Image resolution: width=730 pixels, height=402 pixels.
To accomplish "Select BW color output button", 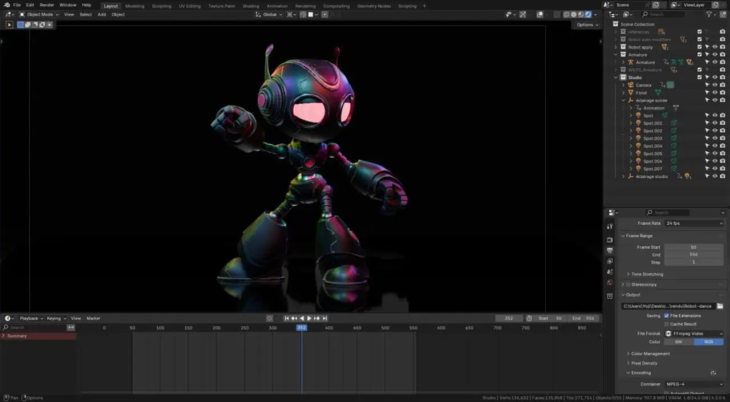I will (x=679, y=342).
